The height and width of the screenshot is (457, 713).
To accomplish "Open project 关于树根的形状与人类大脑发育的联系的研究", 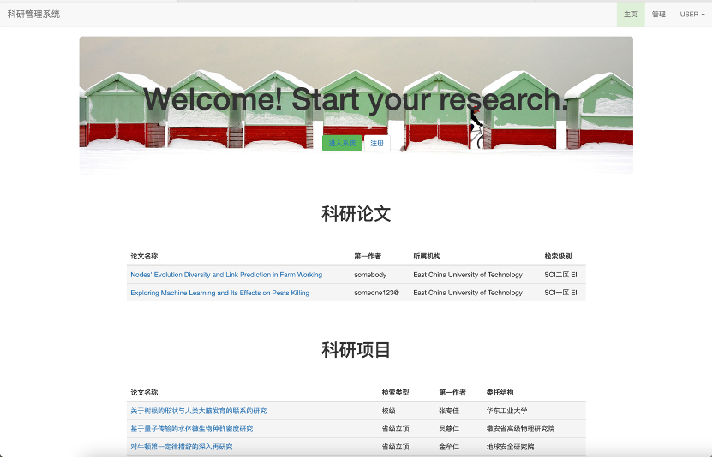I will (198, 411).
